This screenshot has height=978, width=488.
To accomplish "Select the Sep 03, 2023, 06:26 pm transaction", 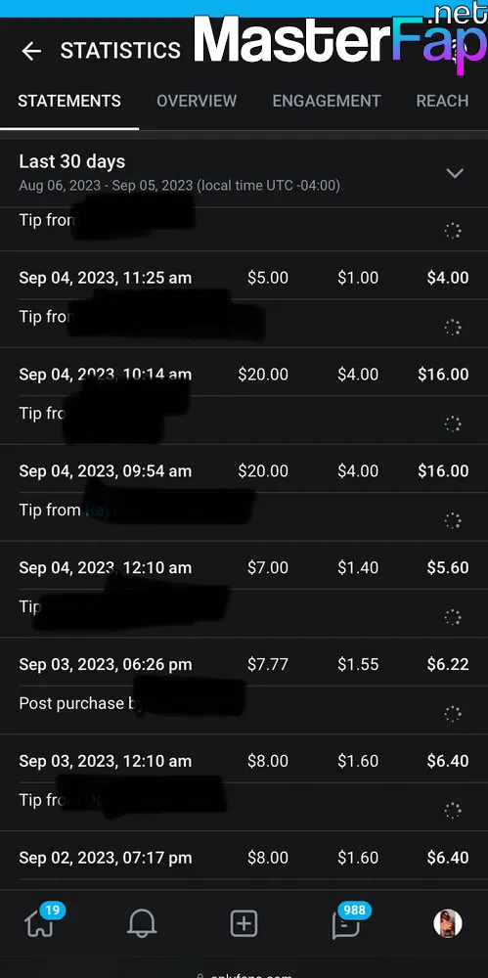I will coord(244,664).
